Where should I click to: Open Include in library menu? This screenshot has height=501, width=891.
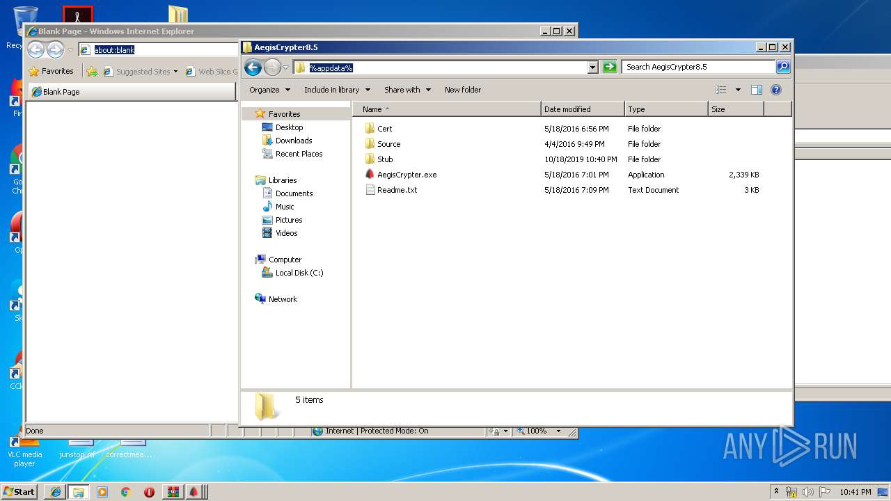click(x=338, y=90)
